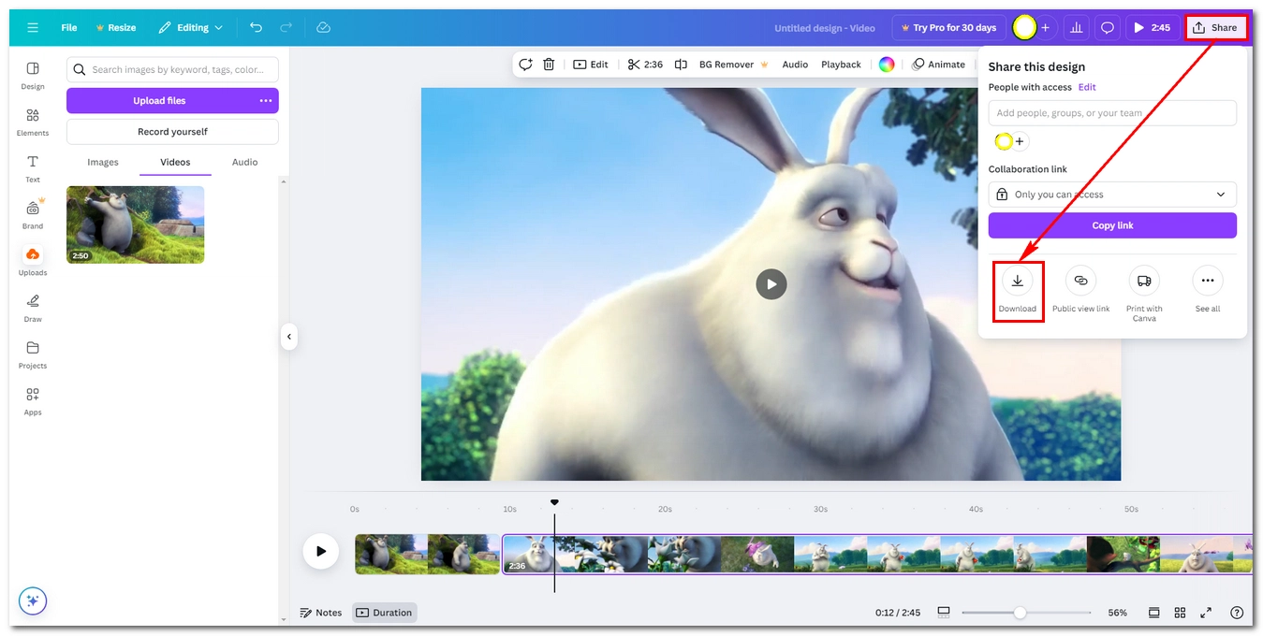The image size is (1263, 636).
Task: Adjust the timeline zoom slider
Action: pos(1020,613)
